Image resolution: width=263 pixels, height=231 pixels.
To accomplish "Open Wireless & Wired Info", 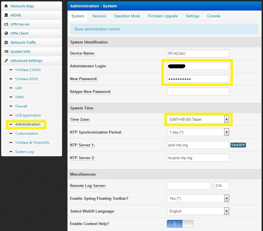I will point(32,142).
